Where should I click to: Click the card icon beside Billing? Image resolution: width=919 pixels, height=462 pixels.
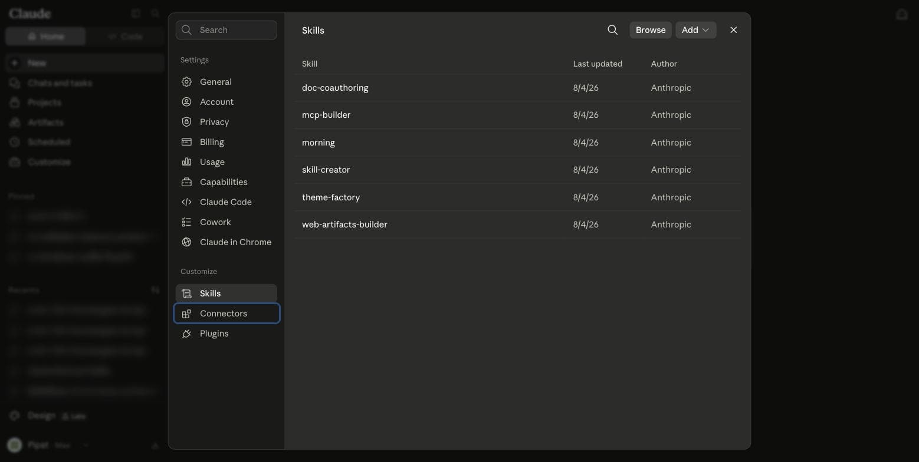(x=186, y=142)
